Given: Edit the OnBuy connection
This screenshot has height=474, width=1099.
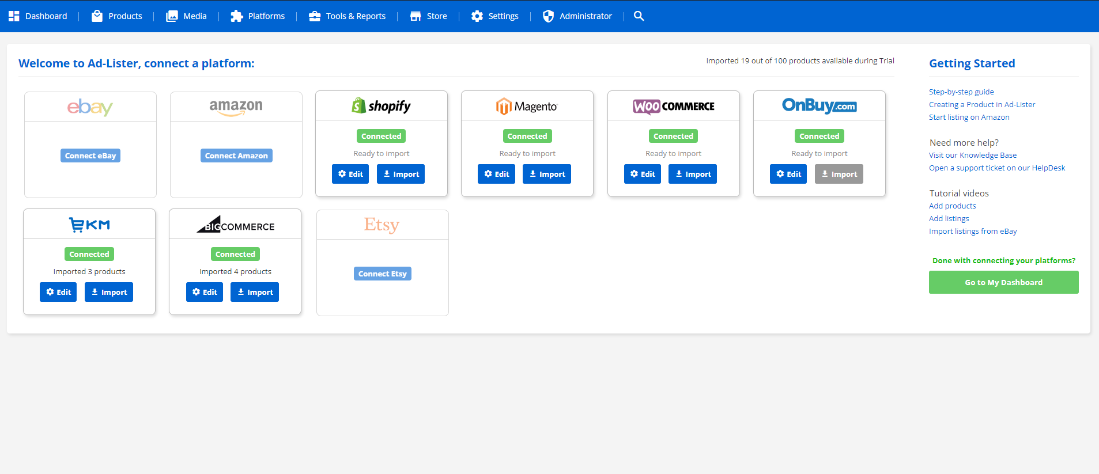Looking at the screenshot, I should pyautogui.click(x=788, y=174).
